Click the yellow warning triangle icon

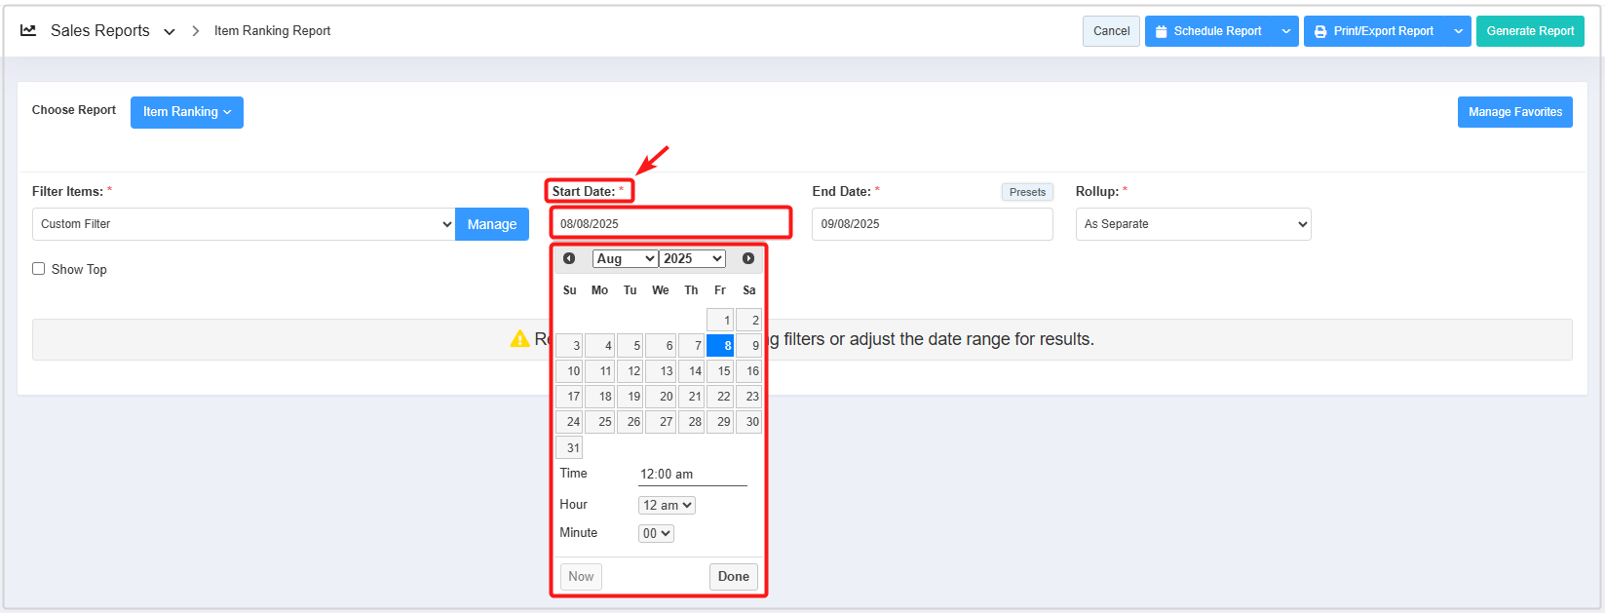520,338
